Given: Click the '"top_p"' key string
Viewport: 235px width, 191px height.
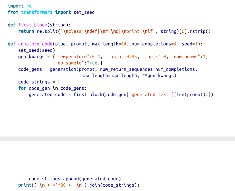Looking at the screenshot, I should 115,57.
